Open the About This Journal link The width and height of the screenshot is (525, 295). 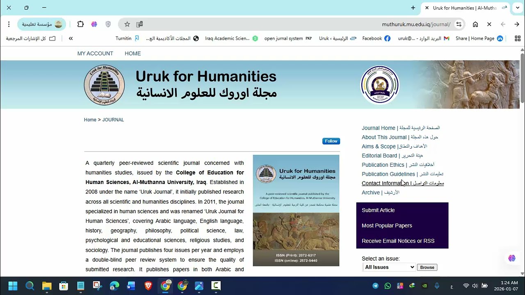point(400,137)
